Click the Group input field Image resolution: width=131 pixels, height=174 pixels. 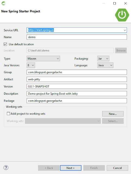pyautogui.click(x=77, y=72)
